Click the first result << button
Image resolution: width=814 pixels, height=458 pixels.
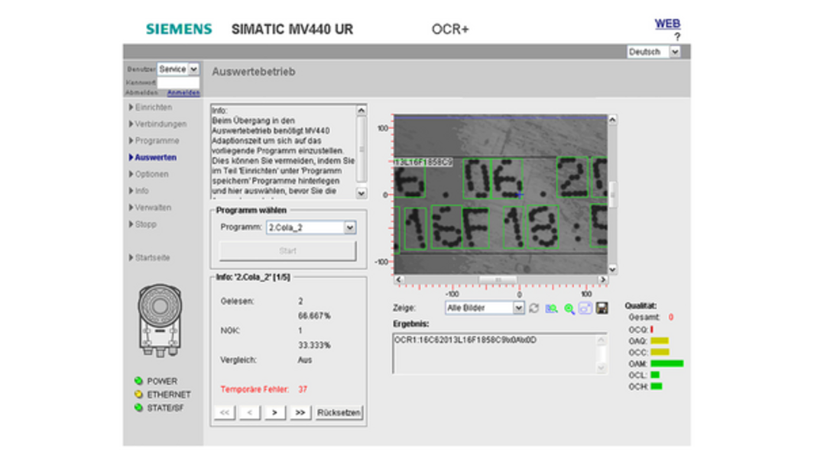(225, 412)
